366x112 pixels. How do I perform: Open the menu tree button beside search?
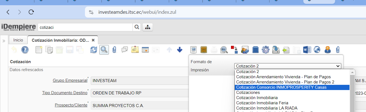[148, 27]
